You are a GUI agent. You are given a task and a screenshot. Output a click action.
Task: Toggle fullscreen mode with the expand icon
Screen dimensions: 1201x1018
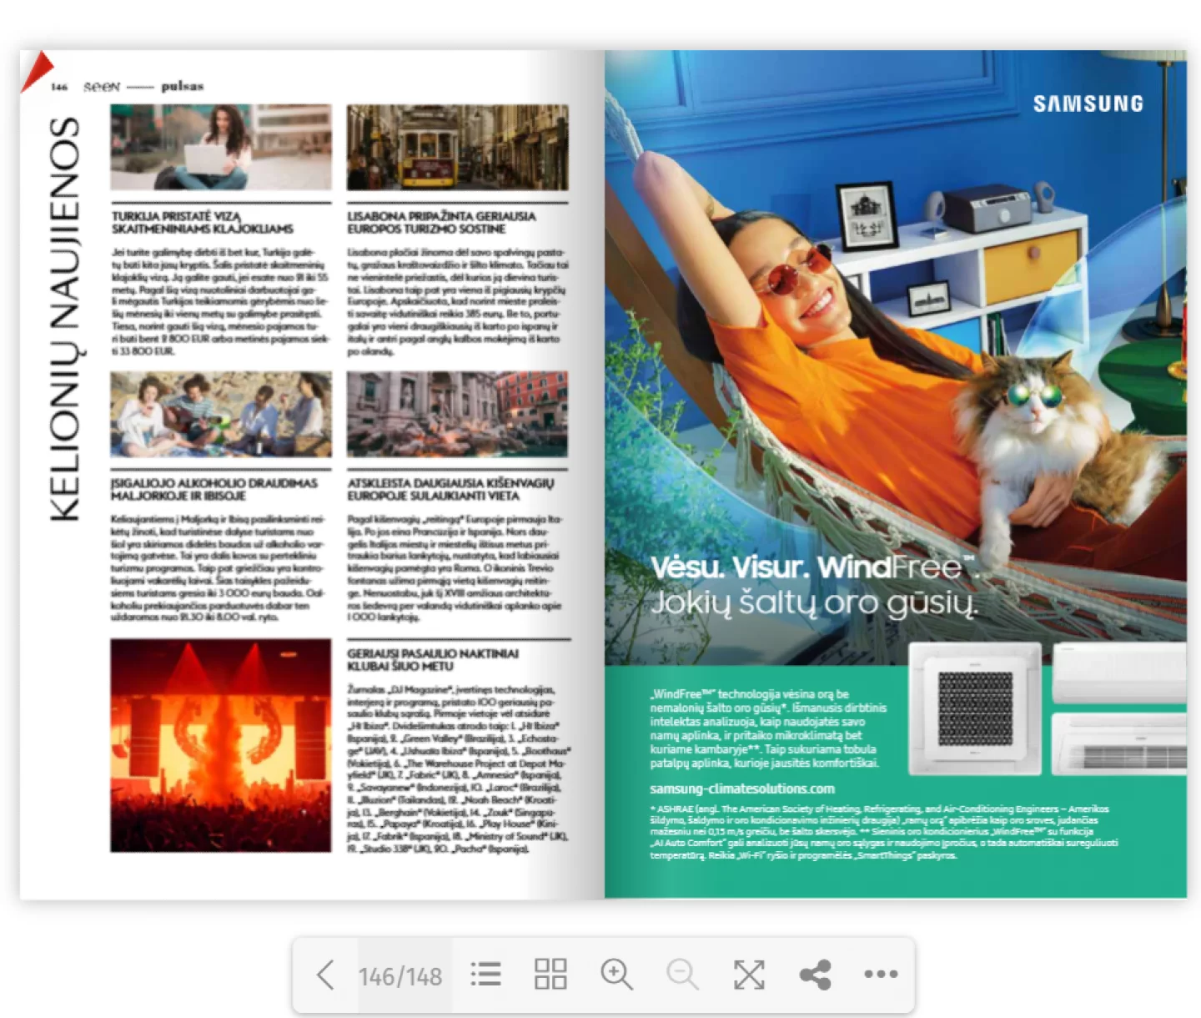748,975
